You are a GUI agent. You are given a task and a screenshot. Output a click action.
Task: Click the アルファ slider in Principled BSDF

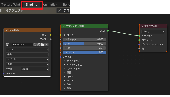(84, 52)
